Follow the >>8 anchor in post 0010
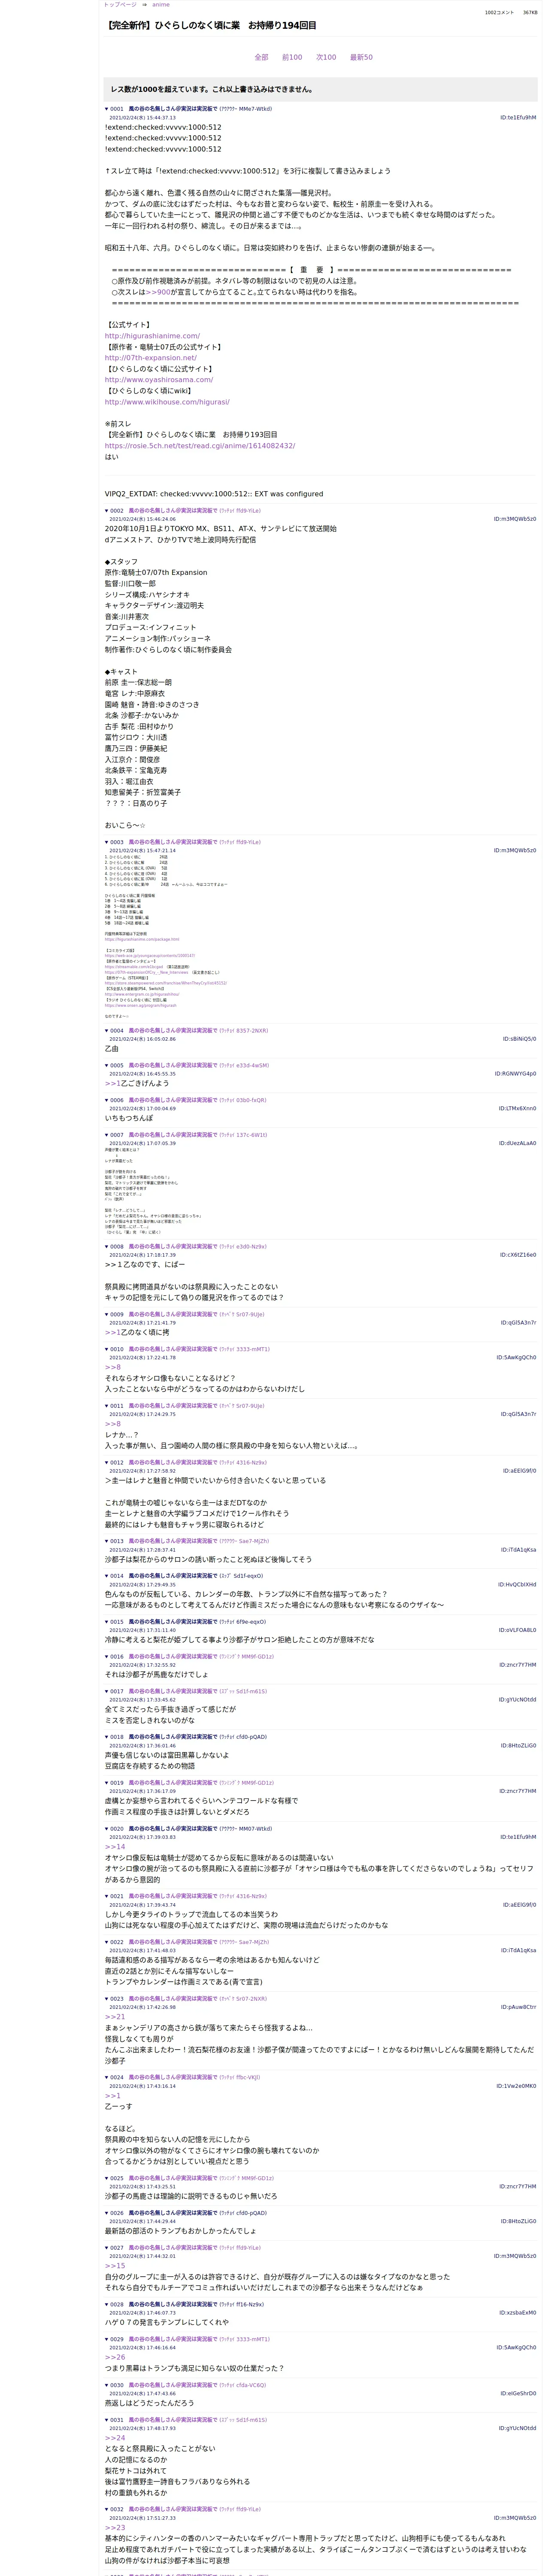 pyautogui.click(x=113, y=1367)
